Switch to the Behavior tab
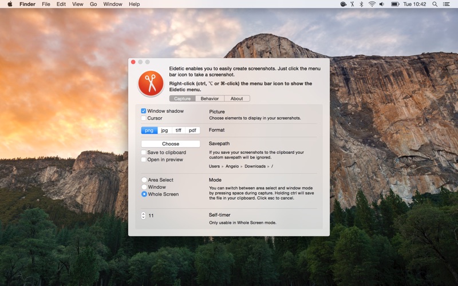The image size is (458, 286). pos(210,98)
